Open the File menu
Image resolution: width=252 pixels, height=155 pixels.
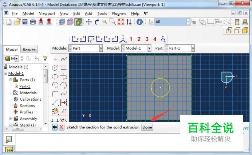point(15,13)
